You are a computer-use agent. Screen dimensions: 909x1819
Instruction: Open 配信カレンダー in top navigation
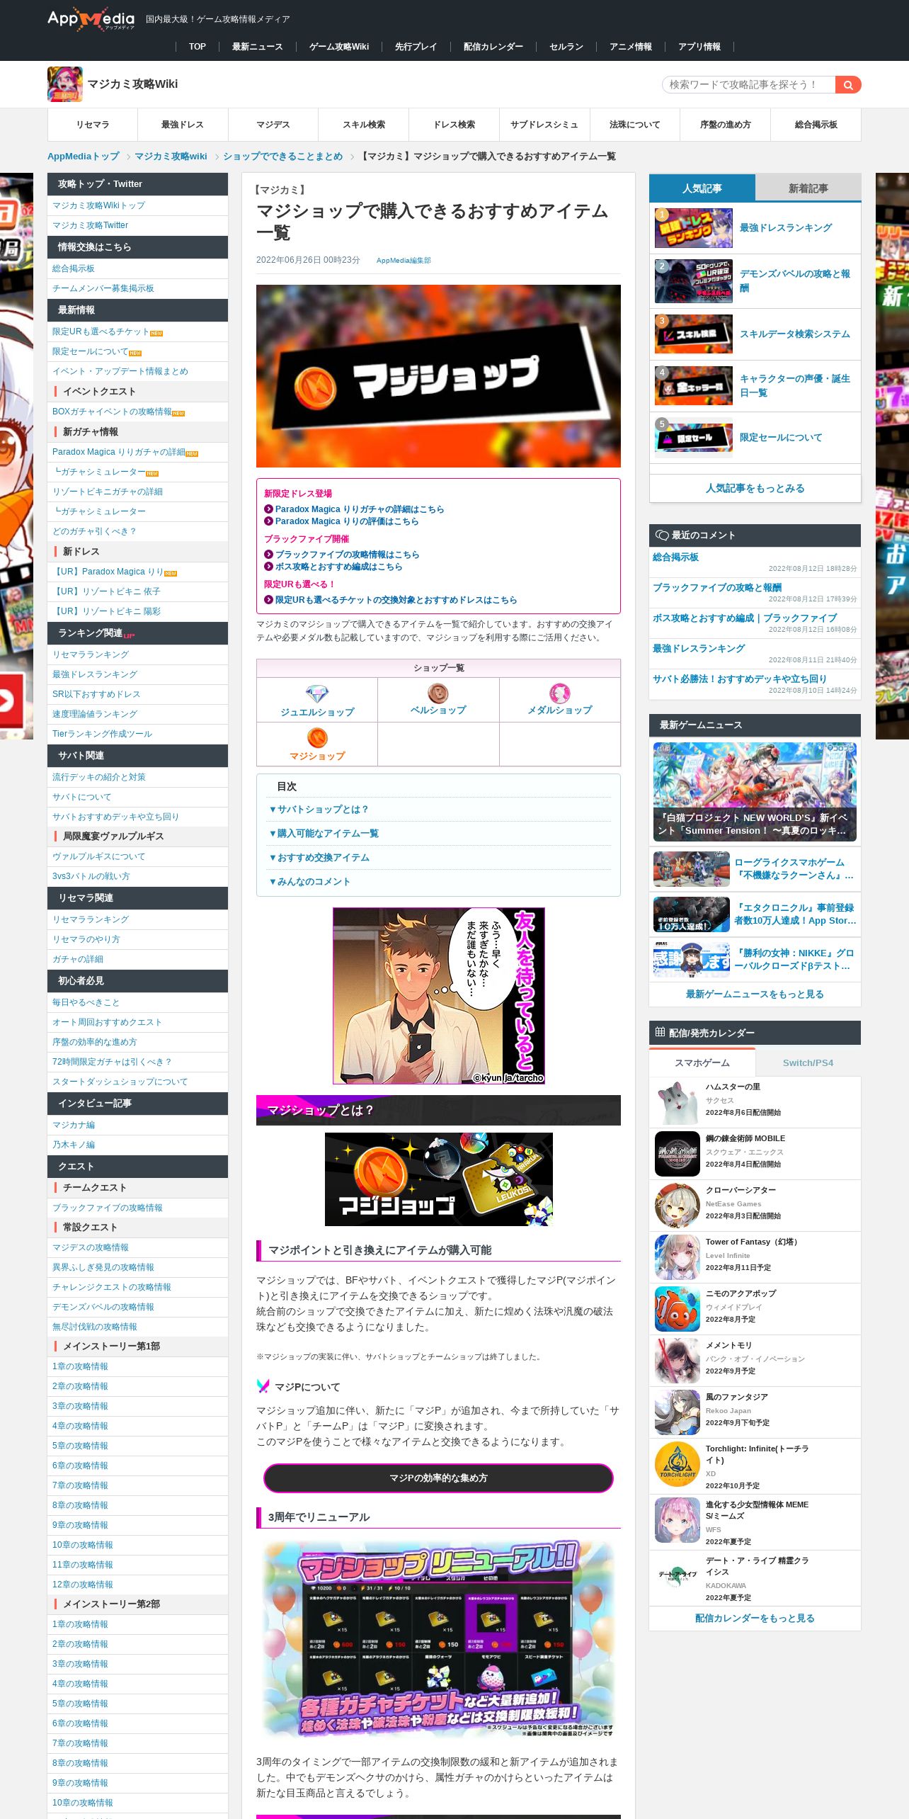coord(493,47)
